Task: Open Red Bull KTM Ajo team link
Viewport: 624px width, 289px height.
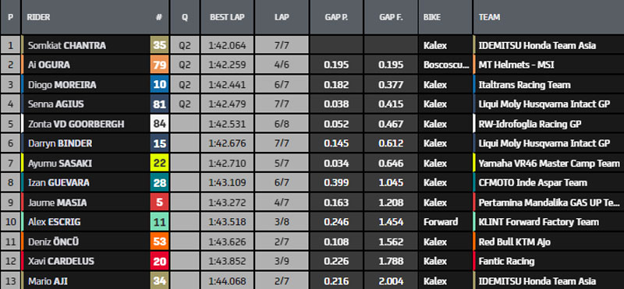Action: [515, 241]
